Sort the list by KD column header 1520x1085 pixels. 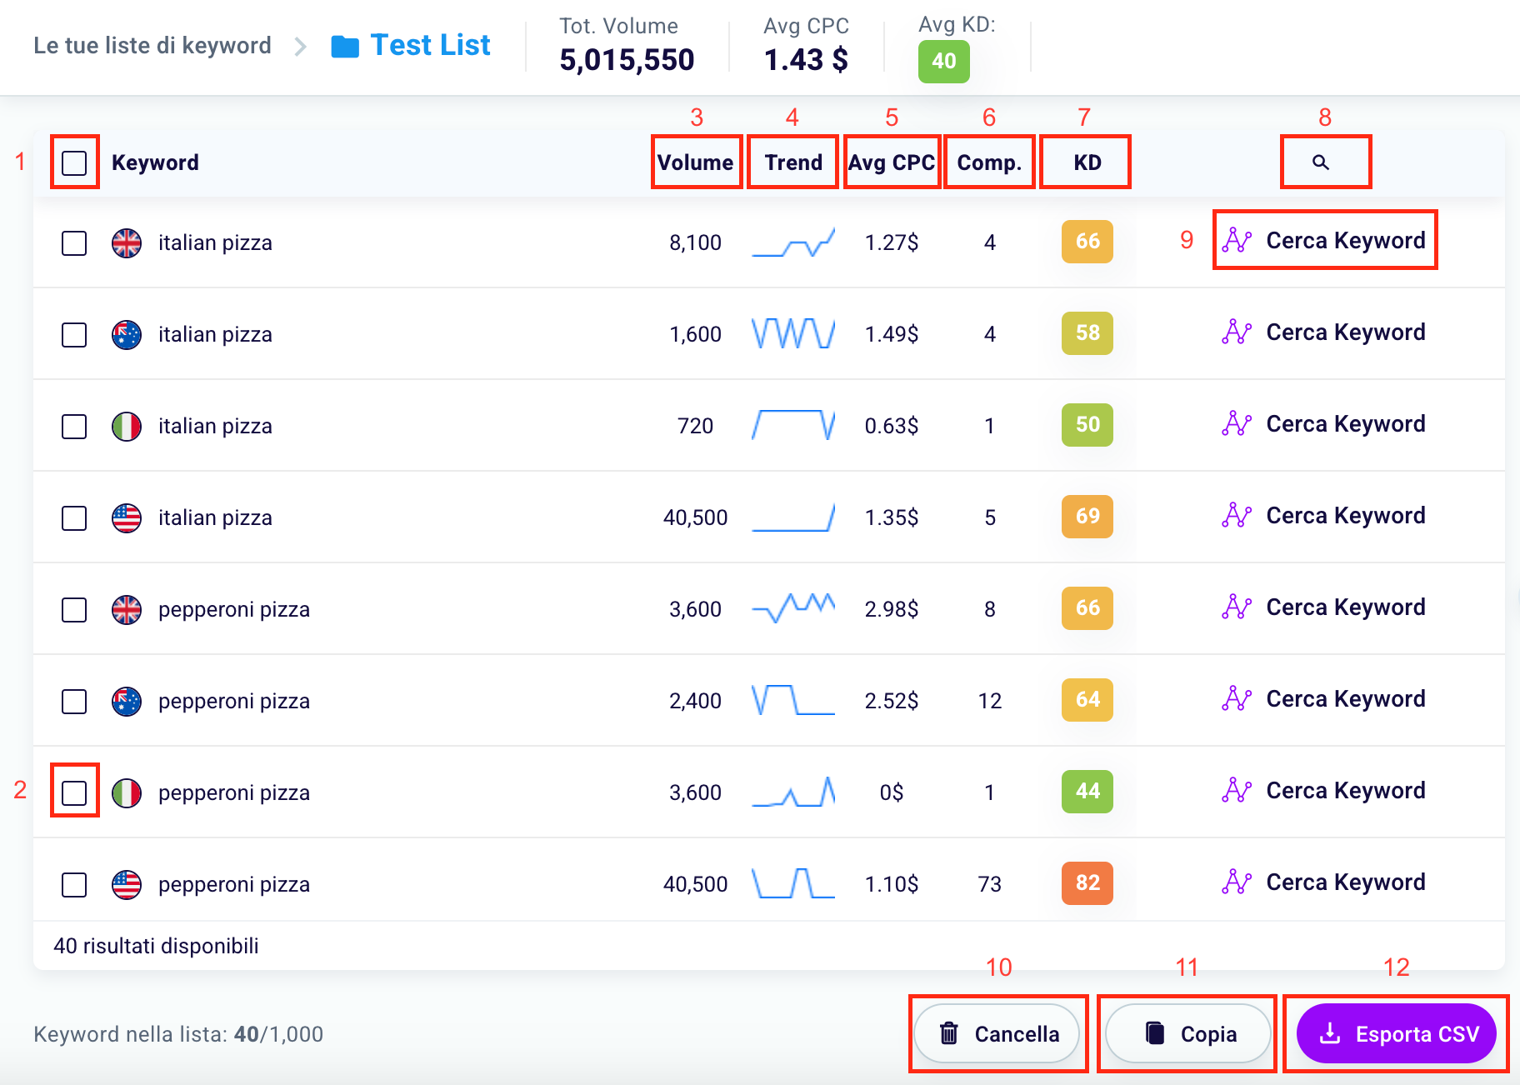pos(1087,162)
